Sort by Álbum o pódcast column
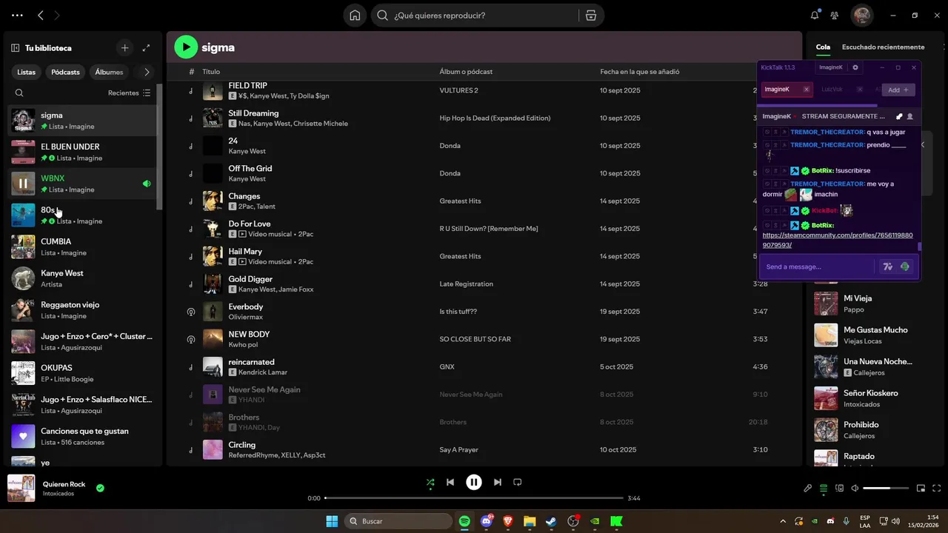The width and height of the screenshot is (948, 533). click(466, 72)
